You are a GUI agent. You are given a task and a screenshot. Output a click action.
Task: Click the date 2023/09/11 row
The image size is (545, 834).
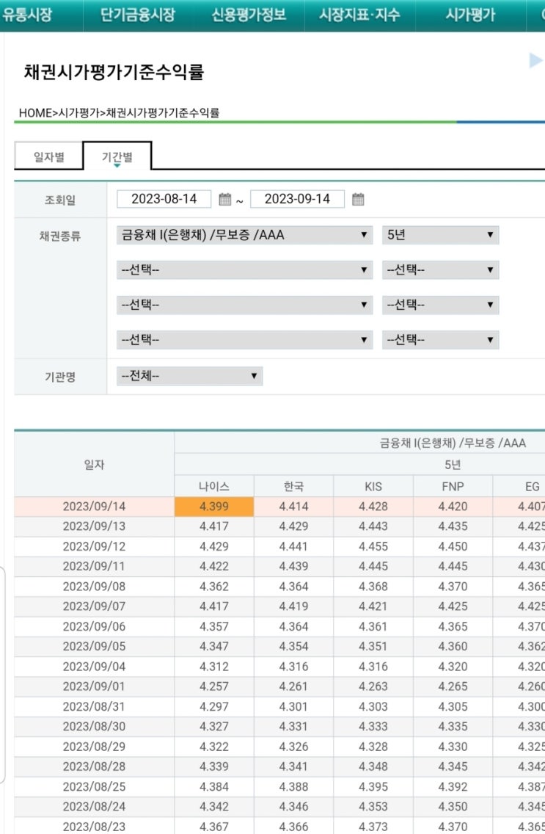pyautogui.click(x=94, y=567)
